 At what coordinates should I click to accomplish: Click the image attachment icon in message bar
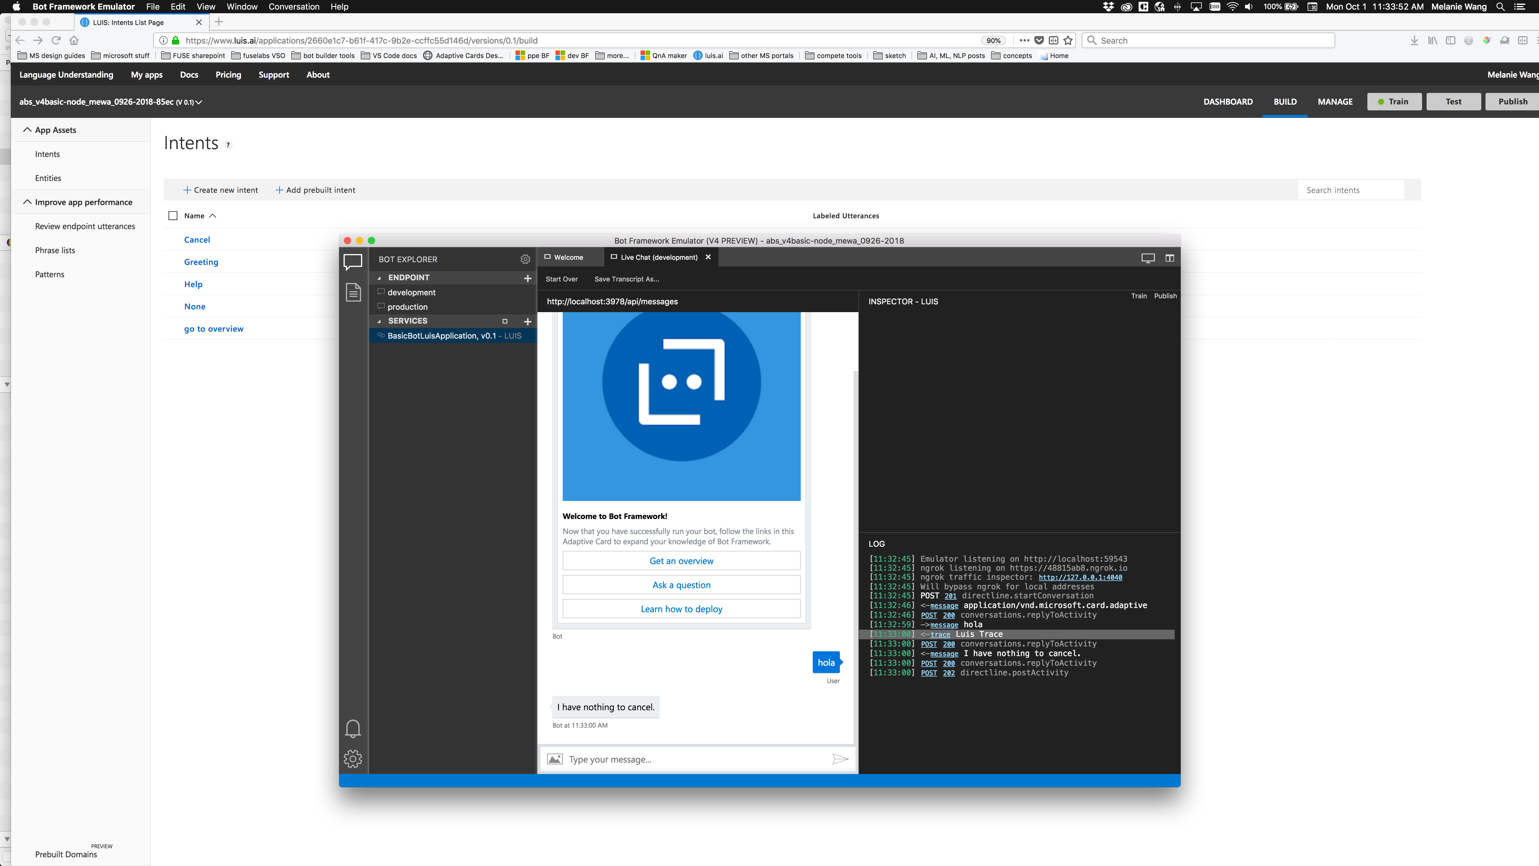point(554,758)
